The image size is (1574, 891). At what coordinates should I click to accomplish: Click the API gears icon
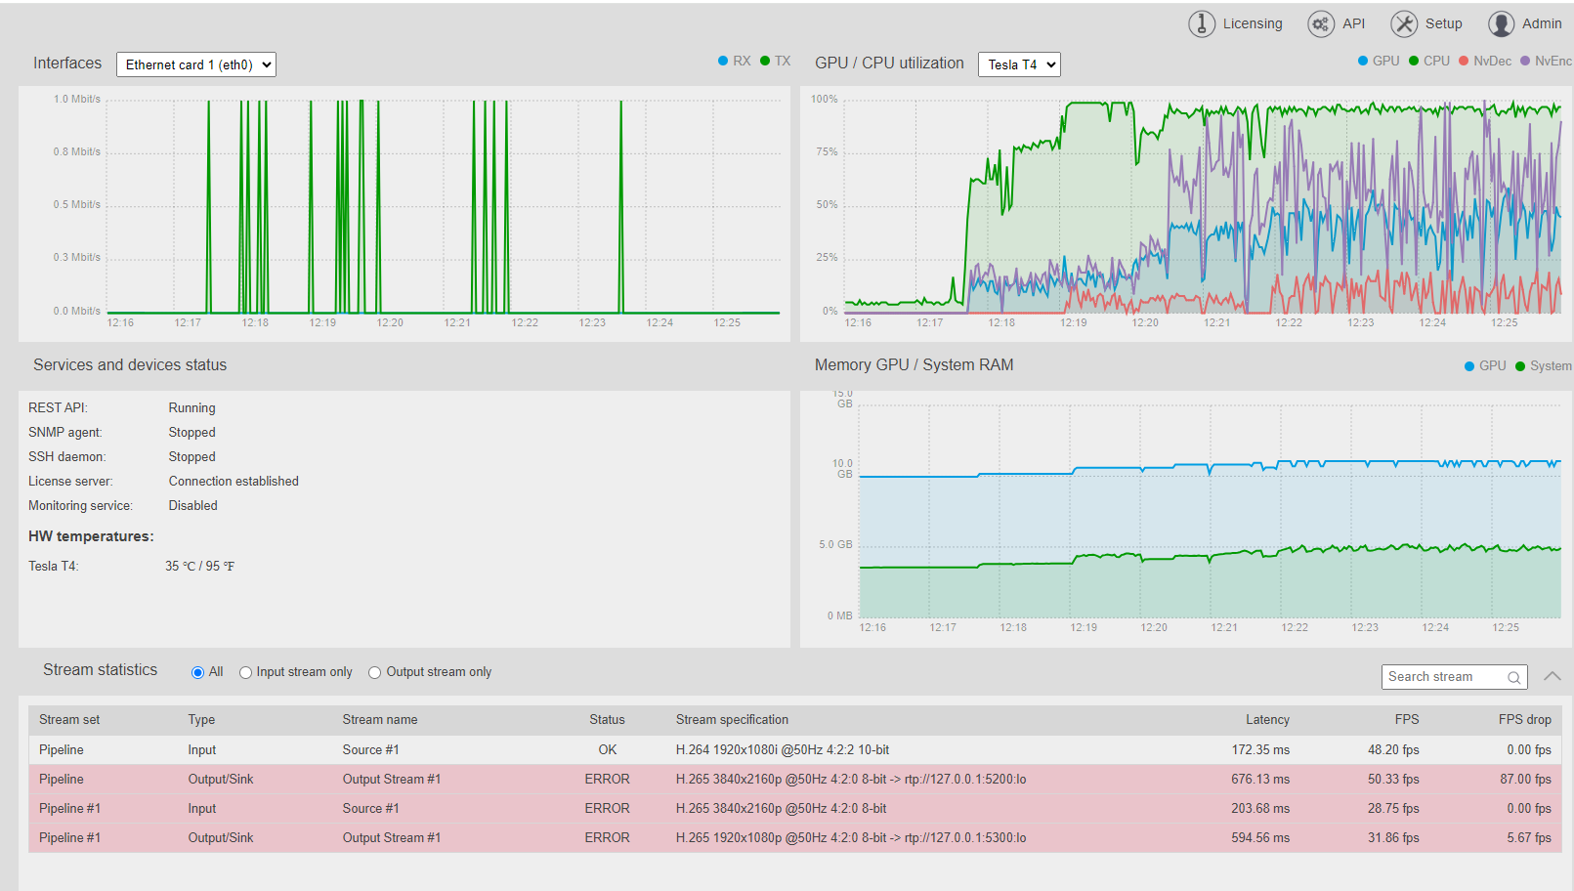(x=1321, y=23)
